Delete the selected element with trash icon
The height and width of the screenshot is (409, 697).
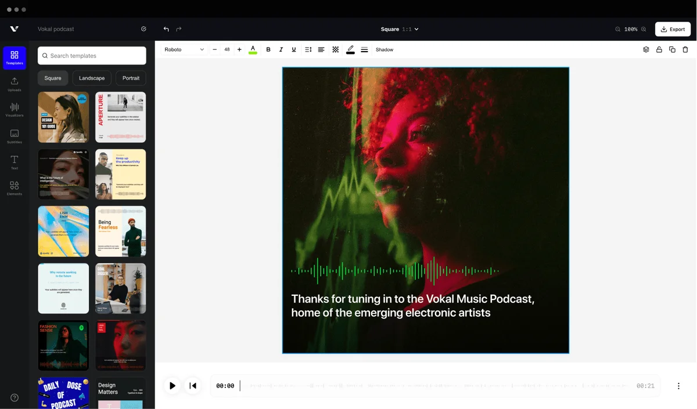point(685,50)
